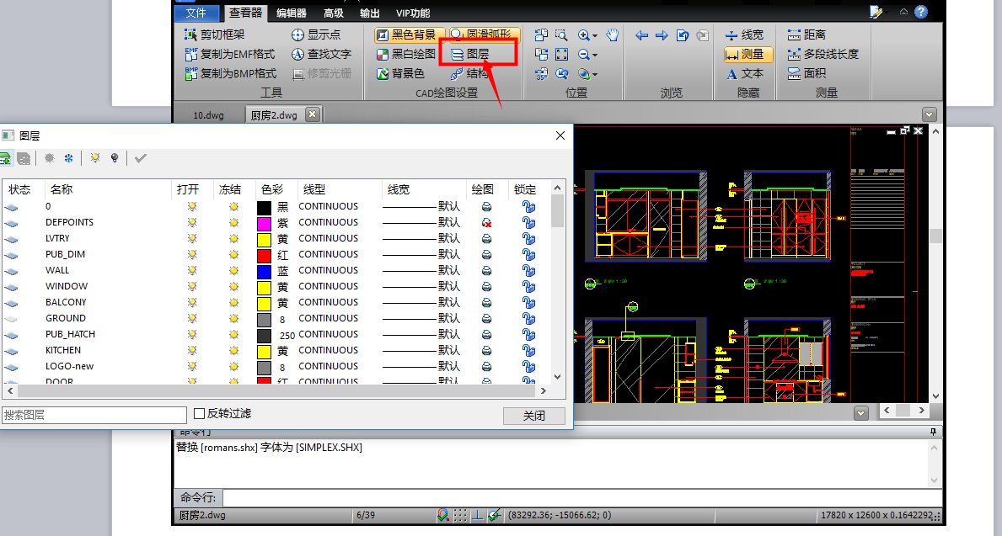Viewport: 1002px width, 536px height.
Task: Toggle the on/off lightbulb for WALL layer
Action: (192, 270)
